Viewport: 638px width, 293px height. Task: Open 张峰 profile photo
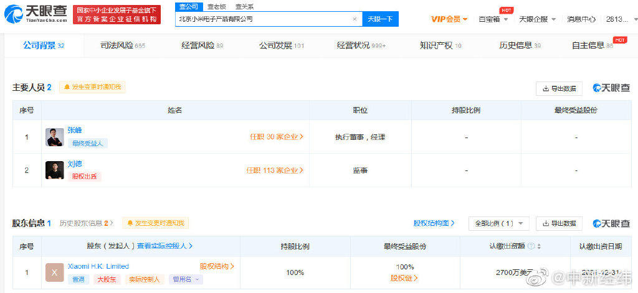(x=55, y=137)
